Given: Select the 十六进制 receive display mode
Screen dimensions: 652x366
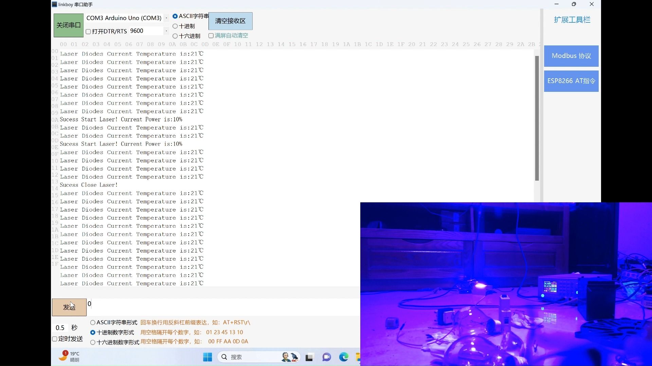Looking at the screenshot, I should [x=175, y=36].
